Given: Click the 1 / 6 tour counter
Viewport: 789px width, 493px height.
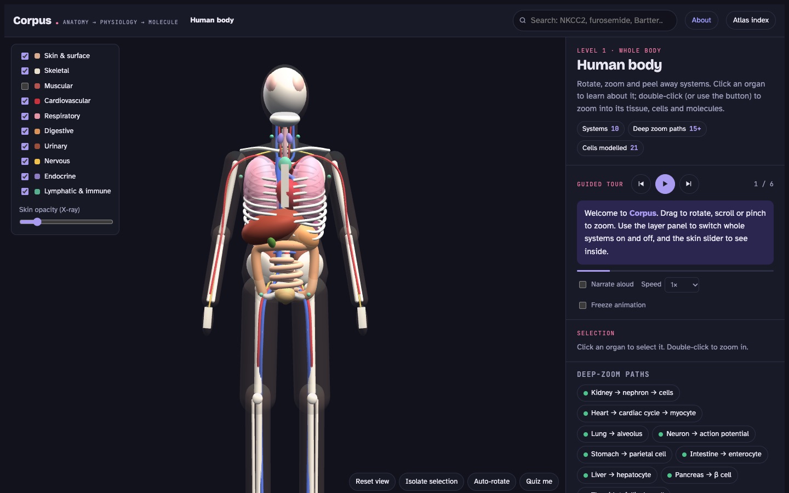Looking at the screenshot, I should click(x=763, y=184).
